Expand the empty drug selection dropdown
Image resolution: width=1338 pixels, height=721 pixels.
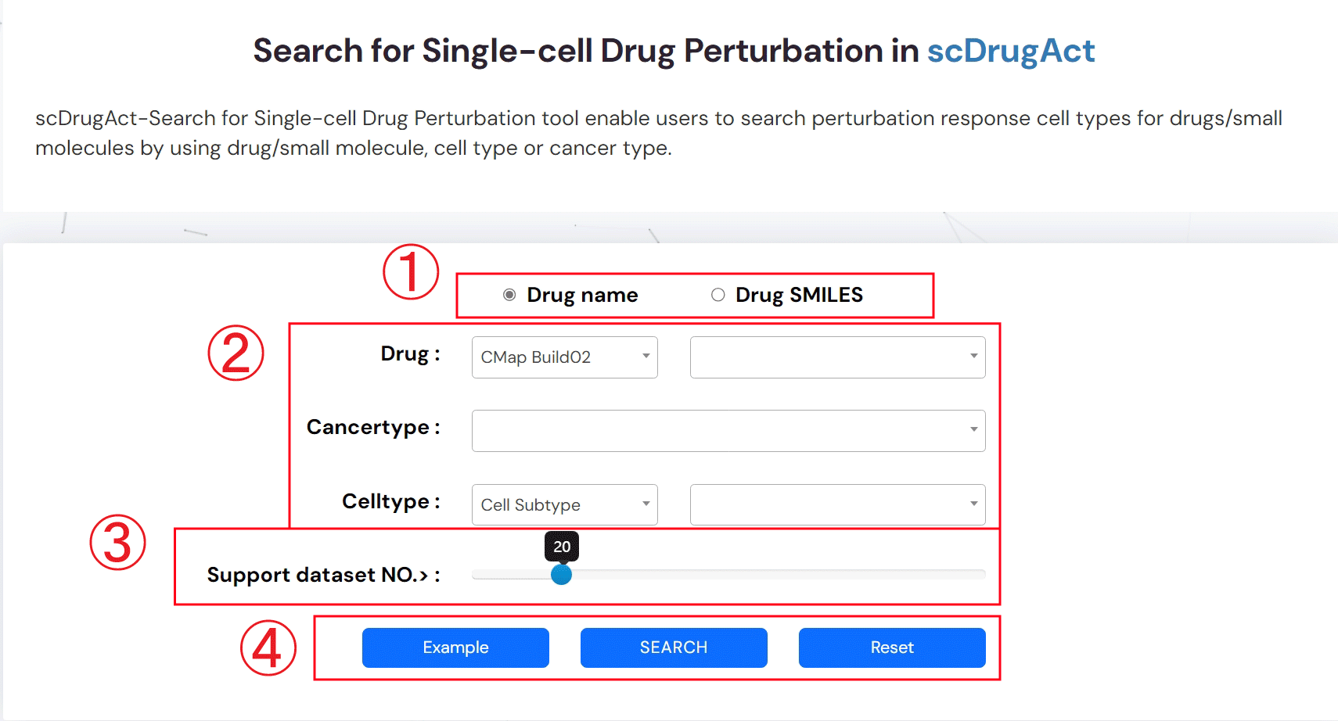tap(837, 357)
